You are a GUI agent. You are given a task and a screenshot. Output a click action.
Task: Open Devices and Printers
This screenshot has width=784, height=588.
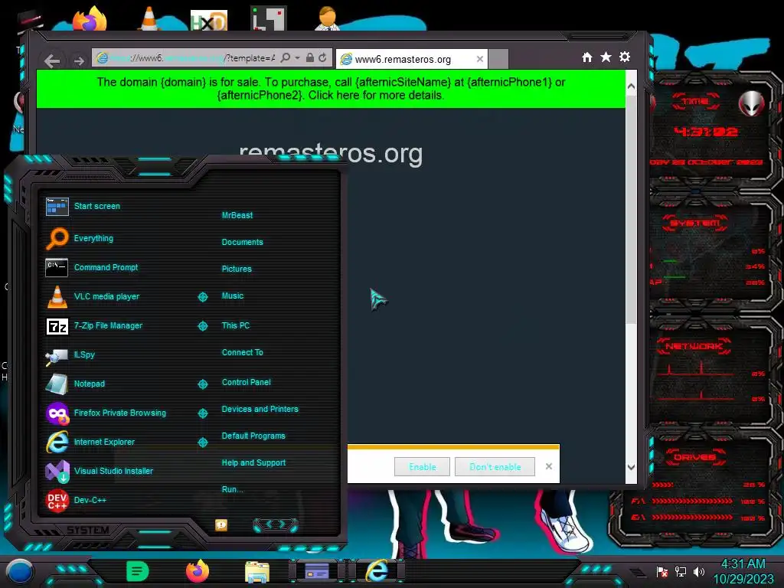pos(260,409)
